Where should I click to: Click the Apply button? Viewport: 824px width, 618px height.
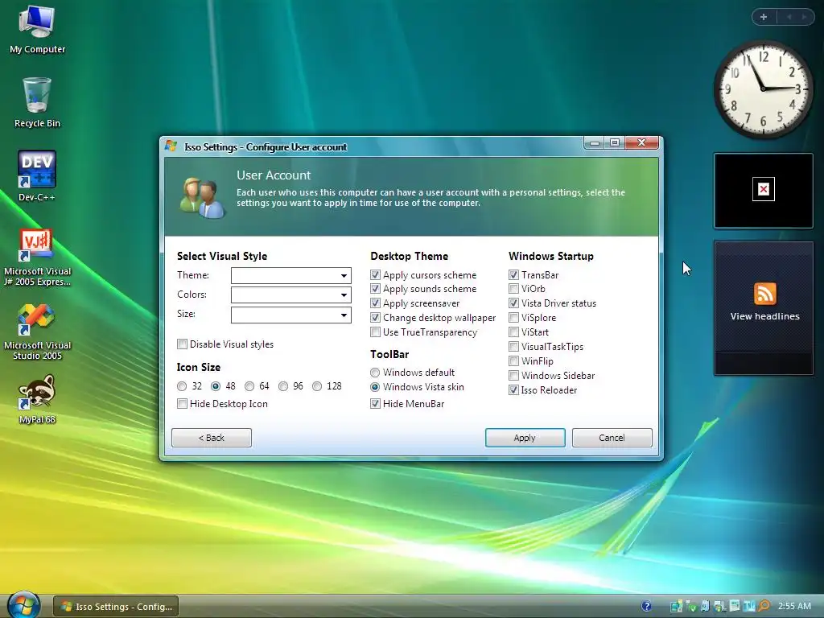(x=525, y=438)
